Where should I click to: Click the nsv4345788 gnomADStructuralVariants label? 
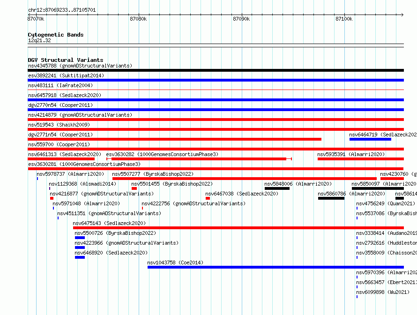tap(80, 66)
